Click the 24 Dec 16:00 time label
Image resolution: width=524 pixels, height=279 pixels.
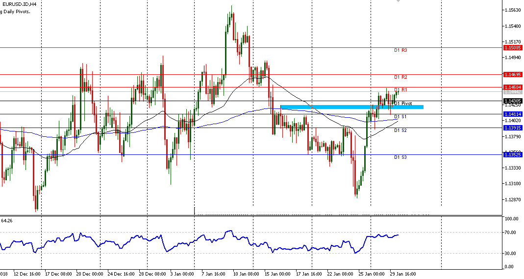tap(121, 274)
